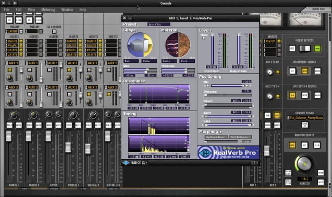Image resolution: width=332 pixels, height=197 pixels.
Task: Click the RealVerb Pro help question-mark icon
Action: click(x=254, y=162)
